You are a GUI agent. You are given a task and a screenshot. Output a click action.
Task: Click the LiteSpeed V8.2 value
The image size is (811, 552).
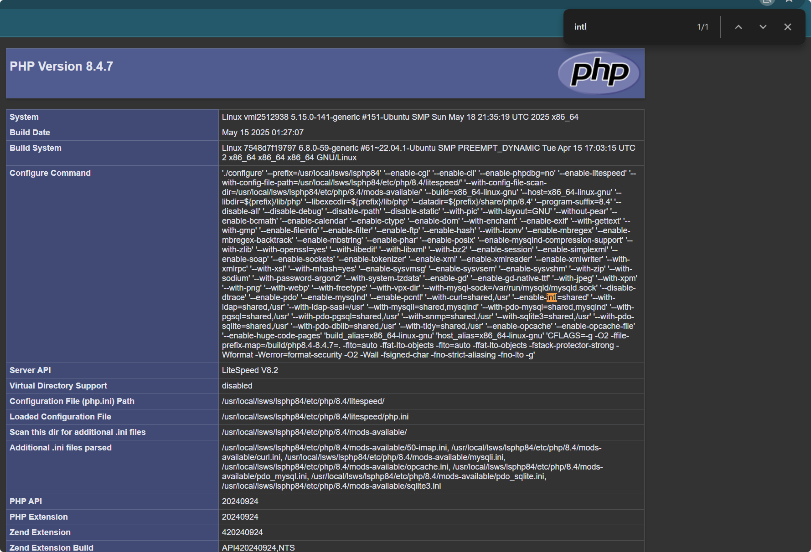click(250, 370)
